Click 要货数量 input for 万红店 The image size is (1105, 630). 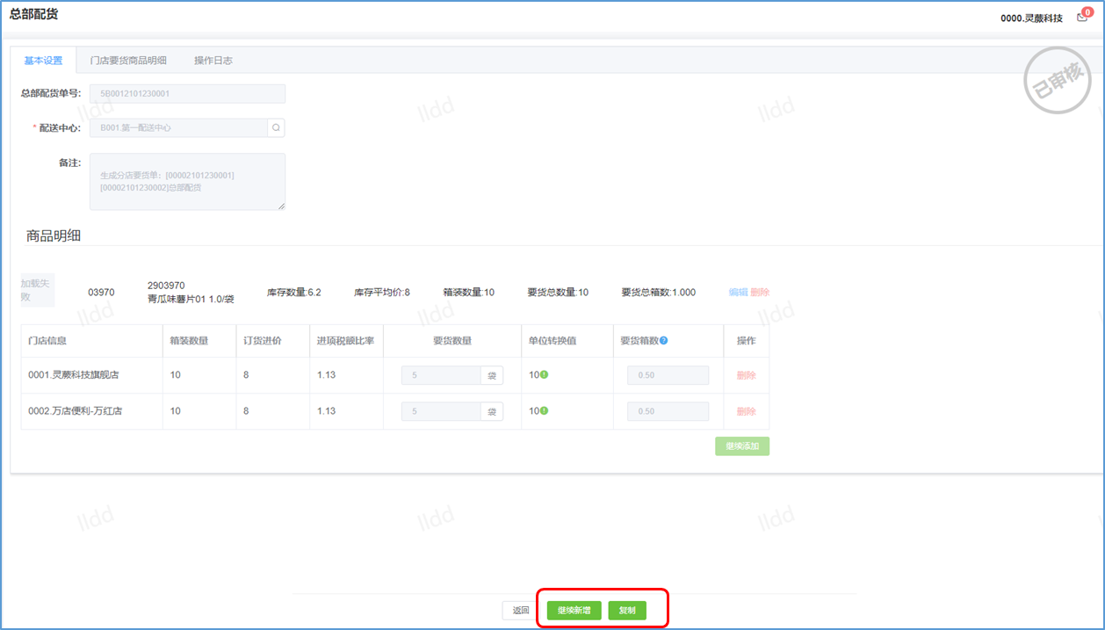(x=441, y=411)
